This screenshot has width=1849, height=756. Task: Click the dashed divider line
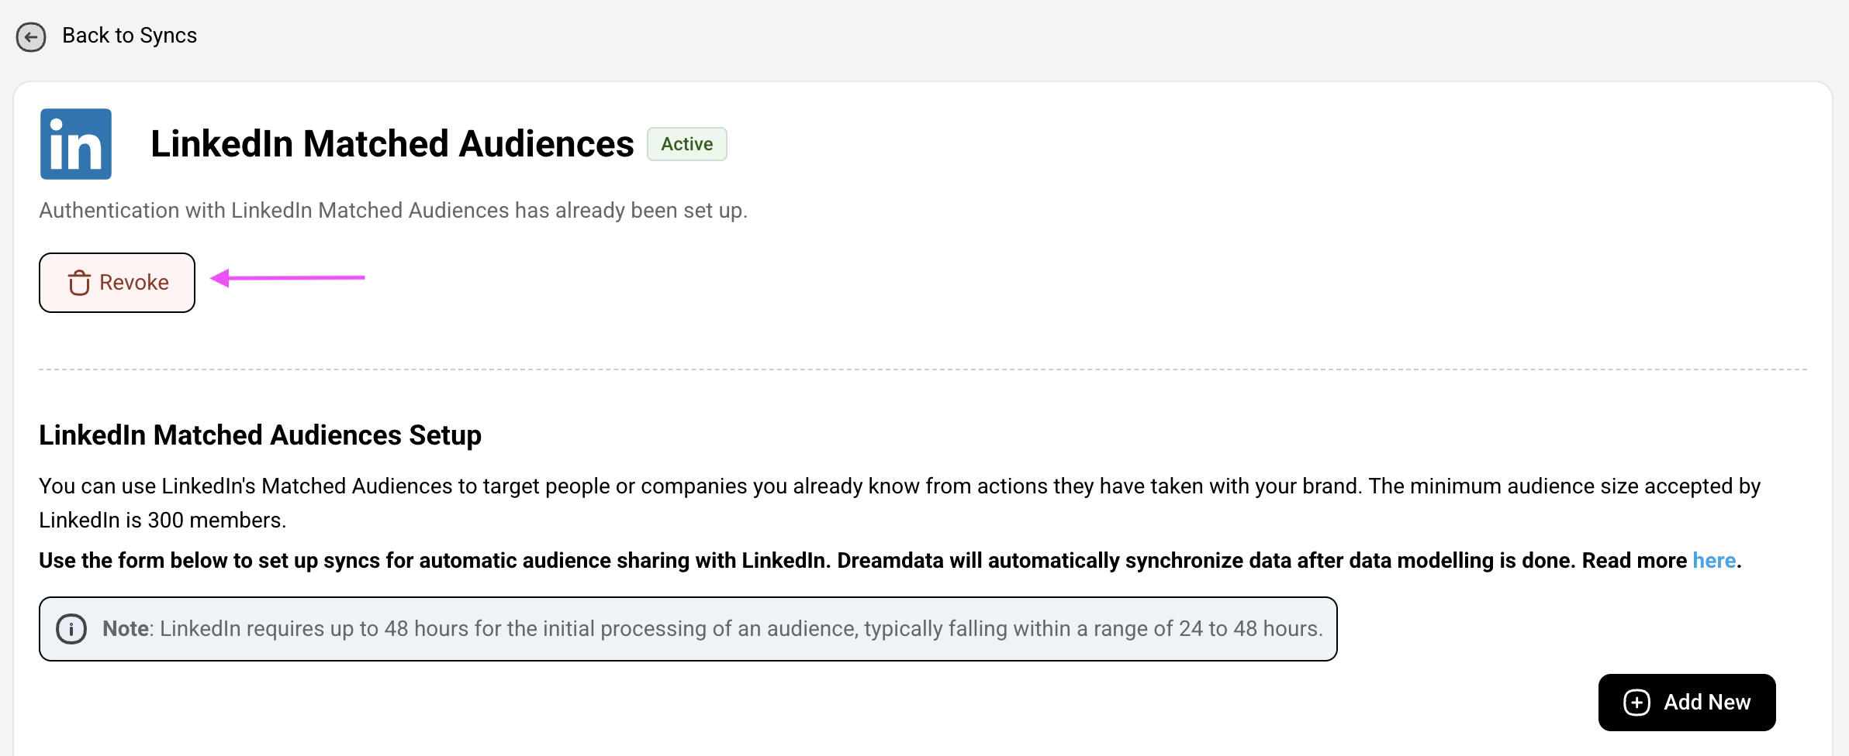[923, 369]
